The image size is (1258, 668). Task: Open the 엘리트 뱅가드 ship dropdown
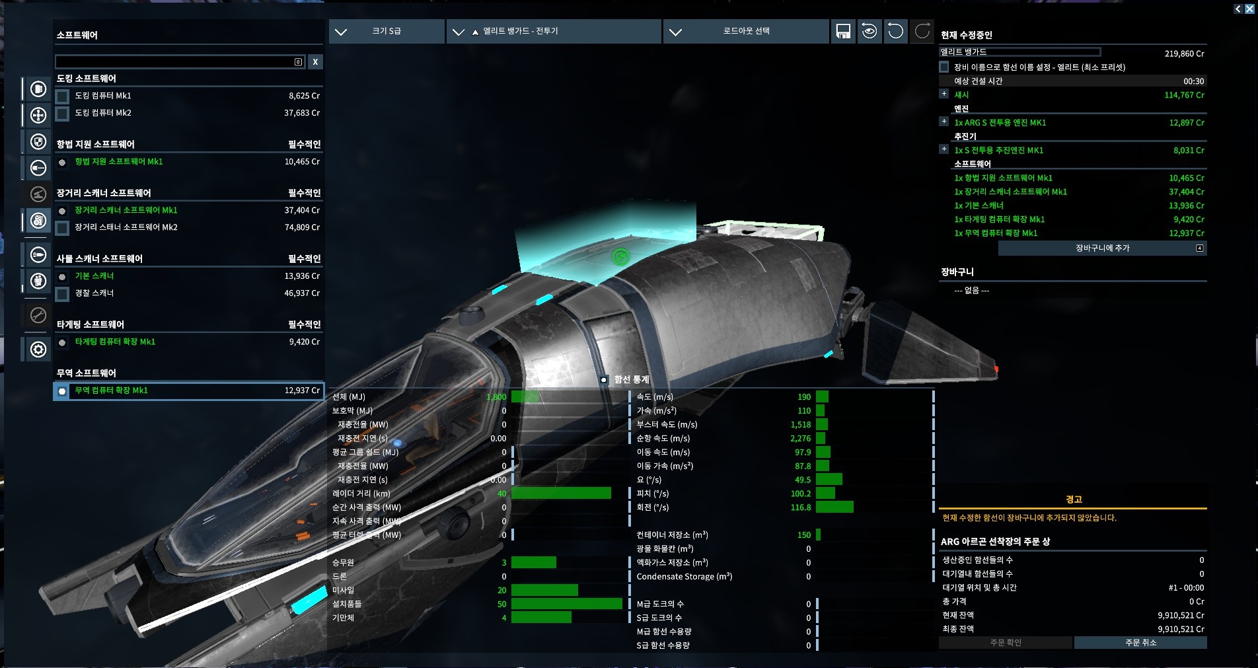pos(554,31)
